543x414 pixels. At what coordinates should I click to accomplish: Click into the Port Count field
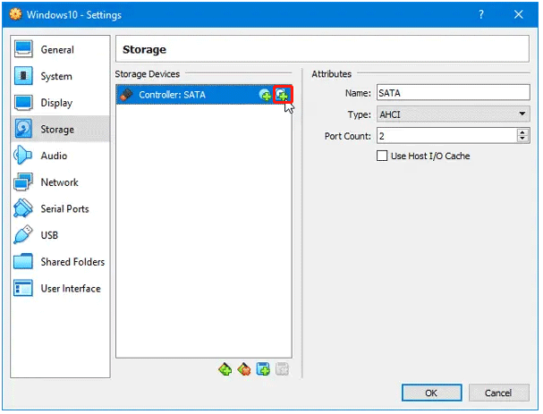click(447, 136)
